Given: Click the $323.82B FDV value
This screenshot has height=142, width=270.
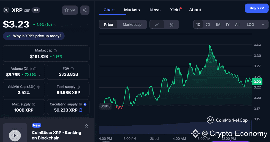Looking at the screenshot, I should pos(68,74).
